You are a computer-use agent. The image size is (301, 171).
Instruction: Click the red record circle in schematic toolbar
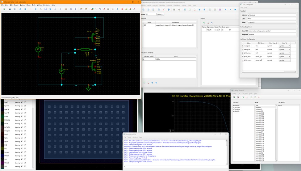tap(122, 9)
